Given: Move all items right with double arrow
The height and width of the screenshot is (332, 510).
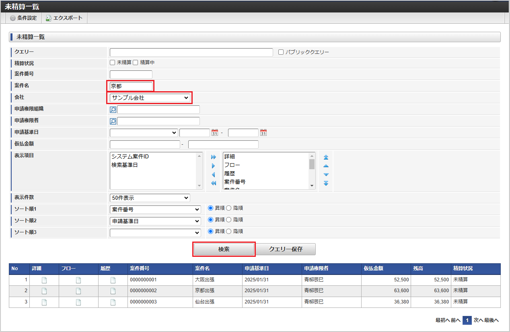Looking at the screenshot, I should click(214, 157).
